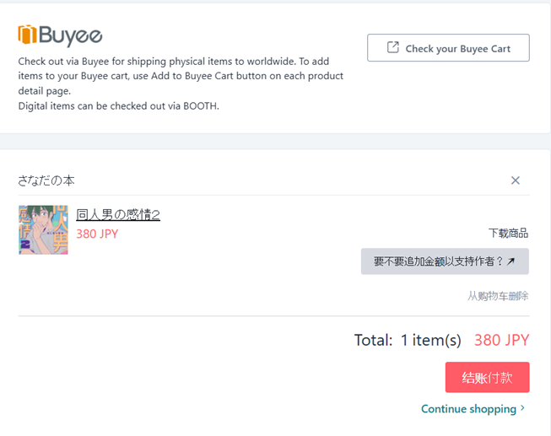Open the 同人男の感情2 product thumbnail
551x436 pixels.
point(43,229)
